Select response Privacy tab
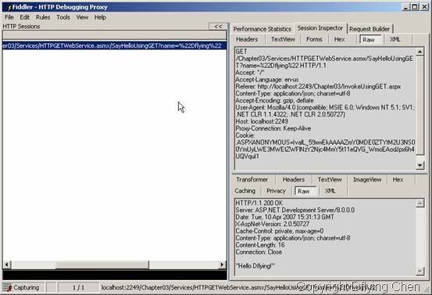Viewport: 432px width, 295px height. point(276,191)
